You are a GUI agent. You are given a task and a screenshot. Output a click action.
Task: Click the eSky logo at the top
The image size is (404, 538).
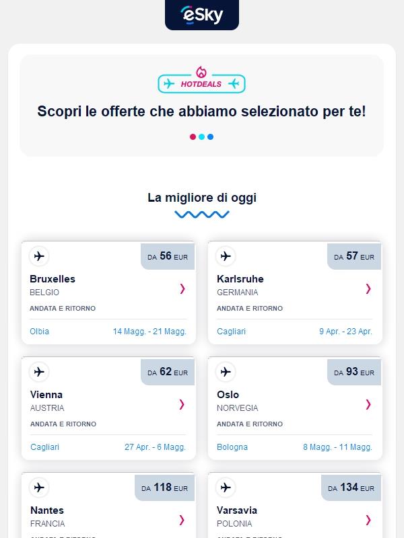(201, 16)
